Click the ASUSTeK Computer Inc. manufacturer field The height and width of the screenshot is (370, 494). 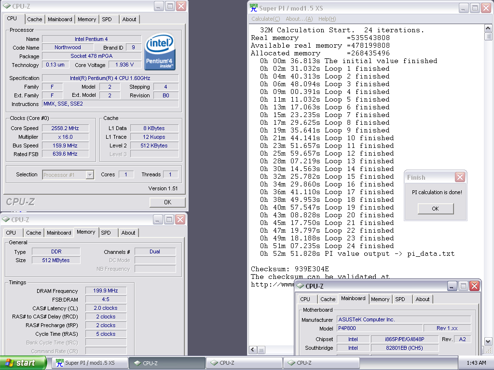[404, 320]
